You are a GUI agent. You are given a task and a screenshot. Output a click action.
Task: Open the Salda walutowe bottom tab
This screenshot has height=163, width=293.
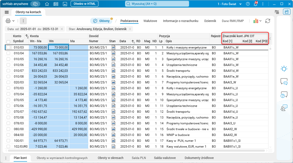click(x=165, y=158)
